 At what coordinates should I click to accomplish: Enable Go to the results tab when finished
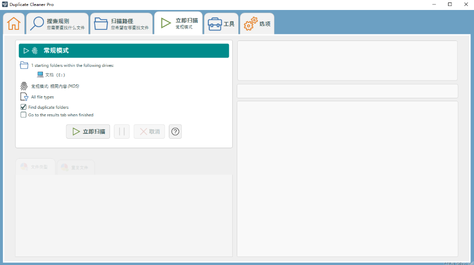click(23, 115)
